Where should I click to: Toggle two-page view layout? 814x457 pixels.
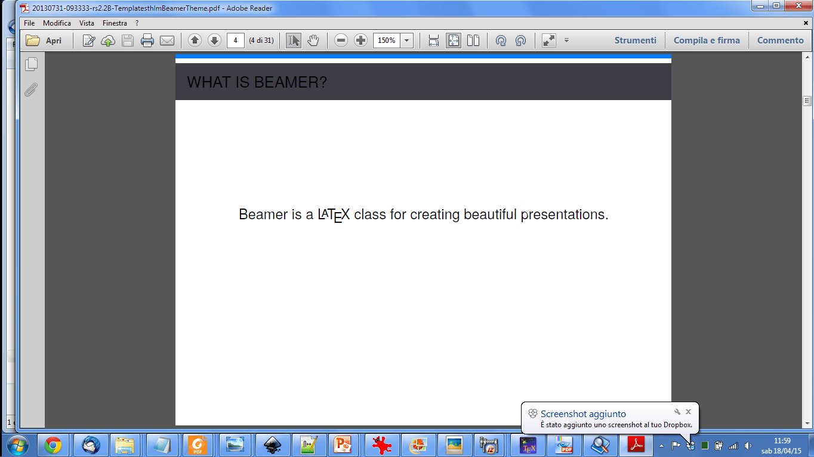pyautogui.click(x=472, y=40)
